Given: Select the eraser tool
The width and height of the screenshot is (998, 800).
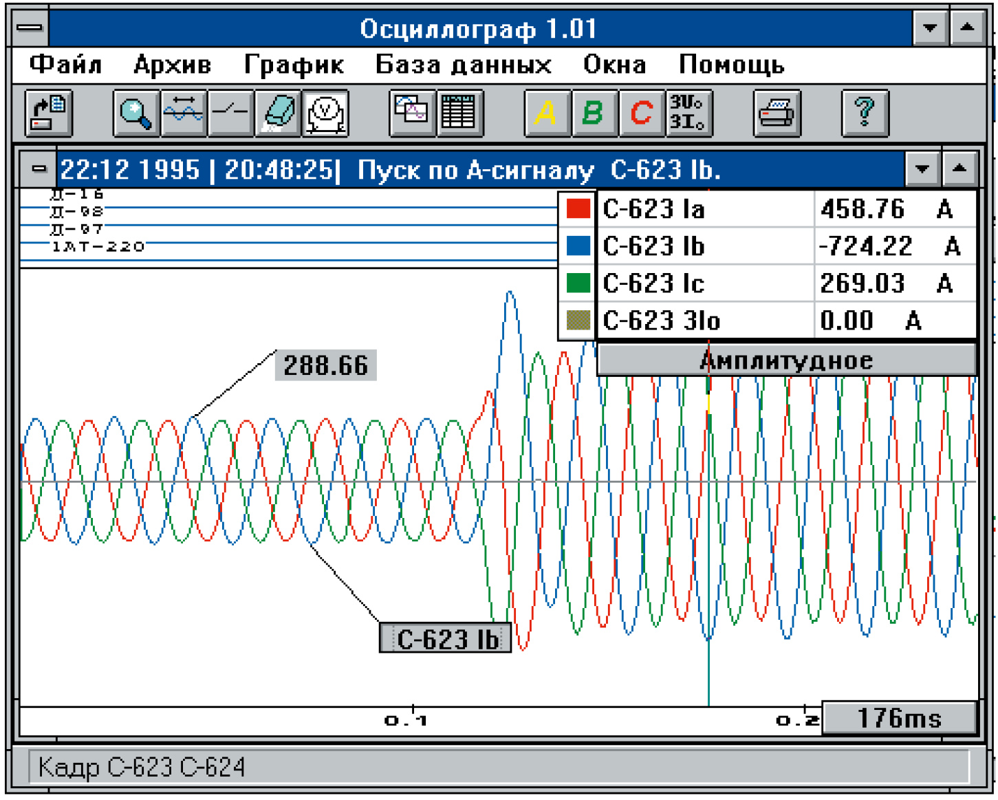Looking at the screenshot, I should [278, 113].
